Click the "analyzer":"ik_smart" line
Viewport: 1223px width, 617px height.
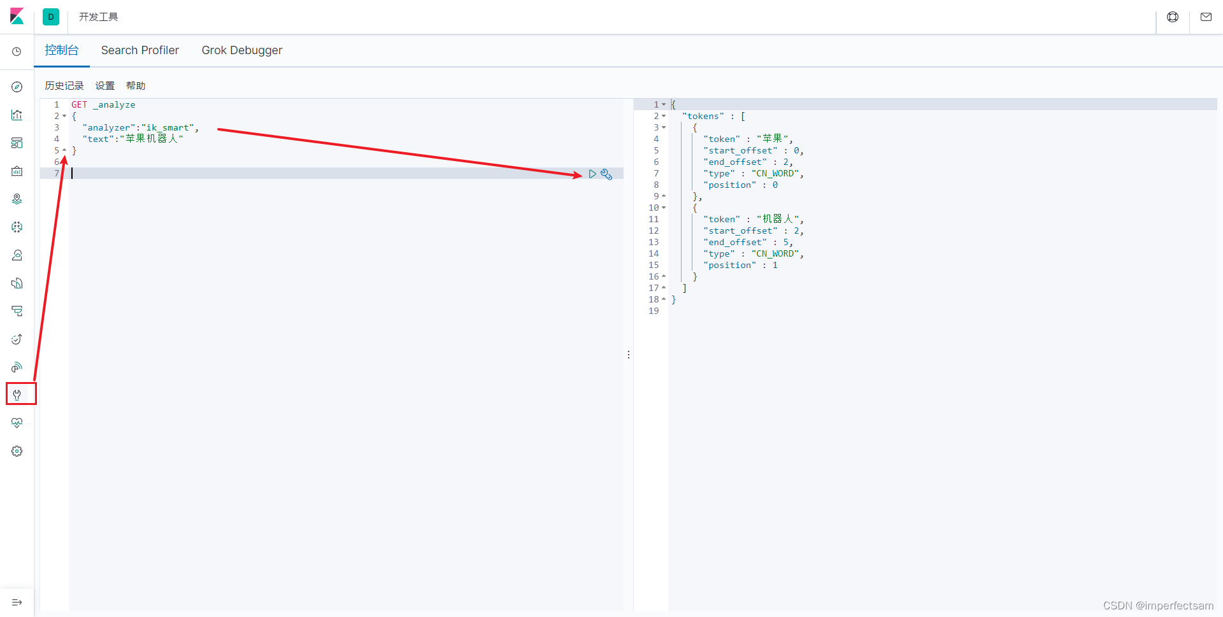point(140,127)
